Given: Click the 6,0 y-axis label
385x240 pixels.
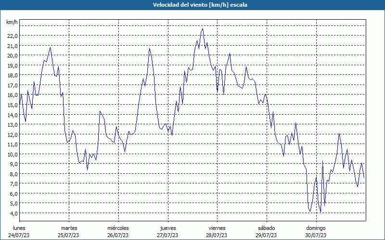Looking at the screenshot, I should point(14,194).
